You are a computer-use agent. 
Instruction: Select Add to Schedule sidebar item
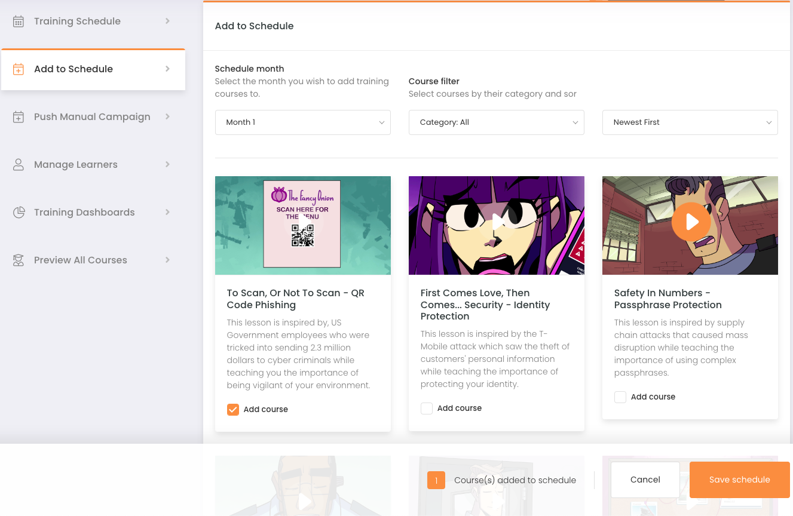coord(93,69)
